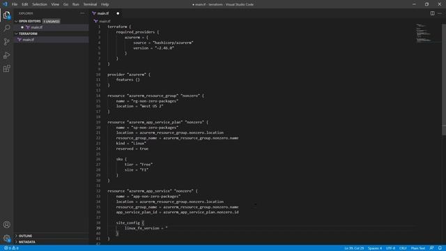This screenshot has height=251, width=446.
Task: Click the 'rg-non-zero-packages' name string
Action: [155, 101]
